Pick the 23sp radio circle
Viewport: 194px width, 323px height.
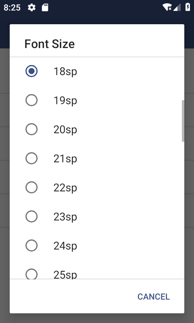(32, 216)
